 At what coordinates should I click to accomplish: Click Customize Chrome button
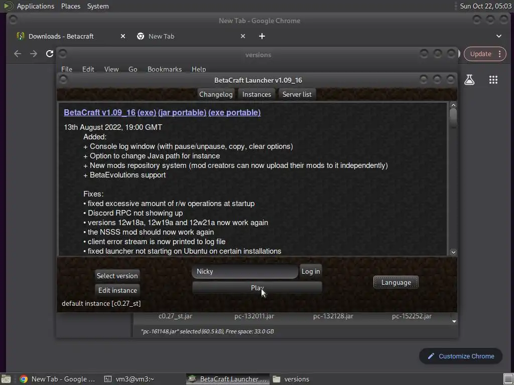[x=461, y=356]
